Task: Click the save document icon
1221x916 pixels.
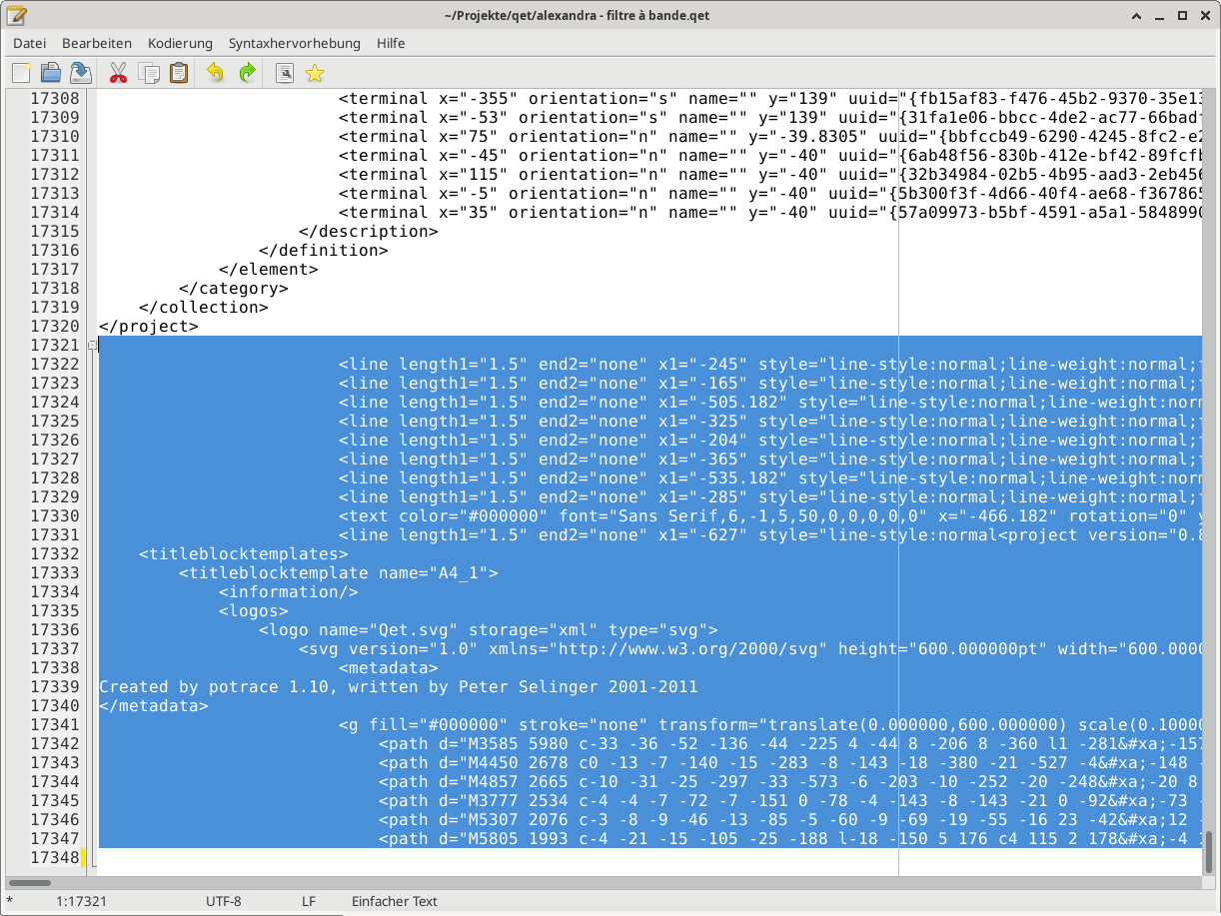Action: click(81, 73)
